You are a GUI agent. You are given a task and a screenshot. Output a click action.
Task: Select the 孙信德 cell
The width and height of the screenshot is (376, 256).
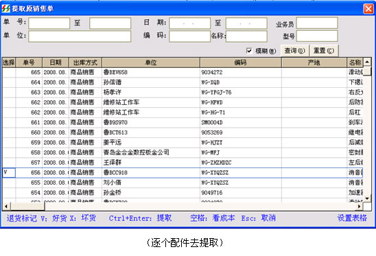pyautogui.click(x=151, y=82)
